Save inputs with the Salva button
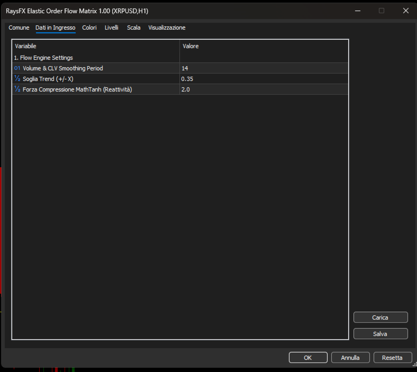Viewport: 417px width, 372px height. pos(380,334)
